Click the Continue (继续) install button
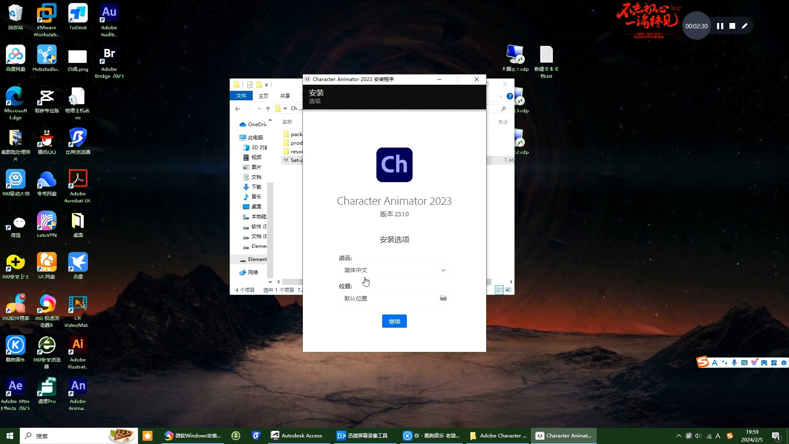Viewport: 789px width, 444px height. point(394,321)
